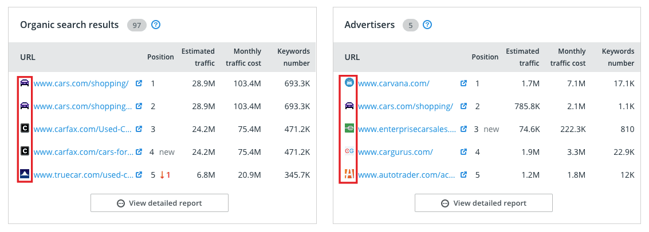This screenshot has height=232, width=649.
Task: Click Estimated traffic header in Advertisers table
Action: [523, 57]
